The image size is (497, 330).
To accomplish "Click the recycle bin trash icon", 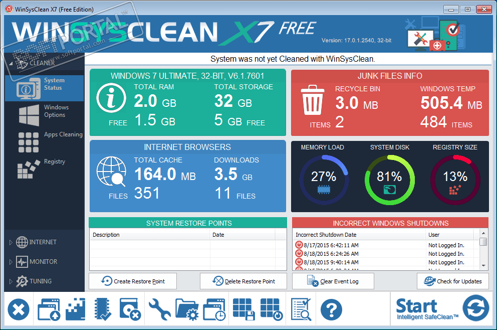I will [312, 100].
